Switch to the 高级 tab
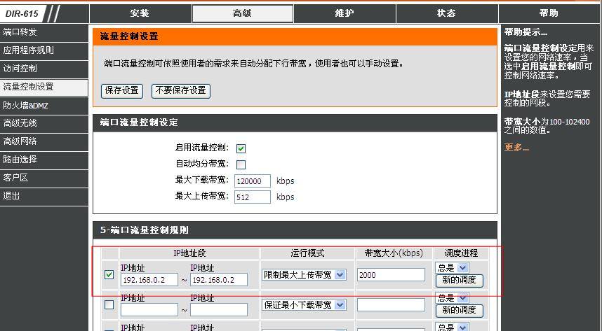The width and height of the screenshot is (602, 331). tap(243, 13)
